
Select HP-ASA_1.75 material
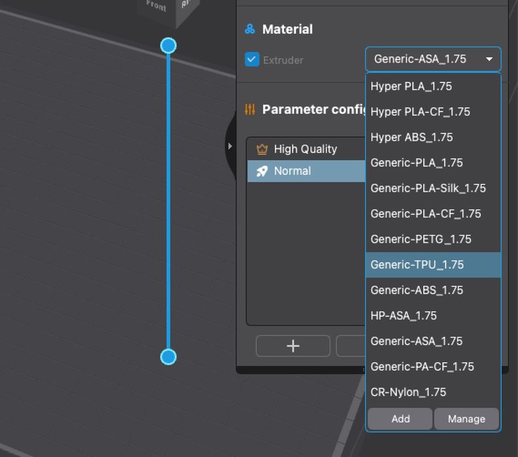403,315
